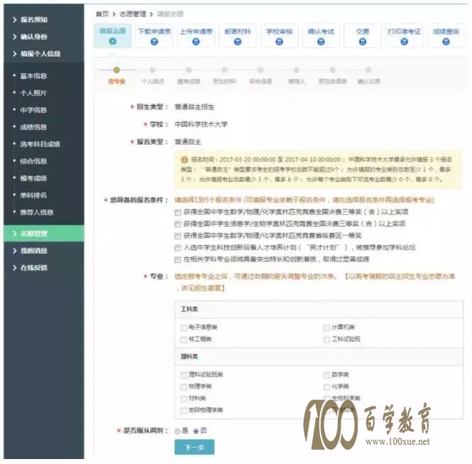Image resolution: width=472 pixels, height=464 pixels.
Task: Open 基本信息 sidebar sub-item
Action: tap(33, 76)
